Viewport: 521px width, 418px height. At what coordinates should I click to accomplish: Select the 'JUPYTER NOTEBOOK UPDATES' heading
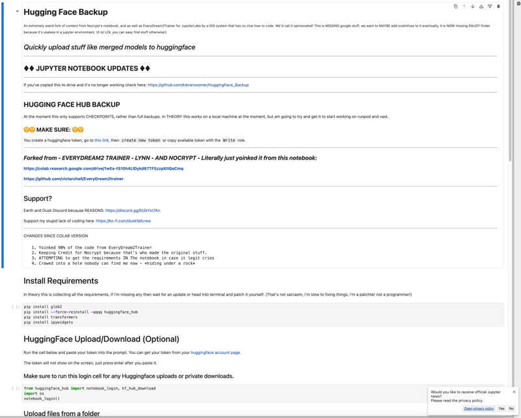(x=87, y=68)
